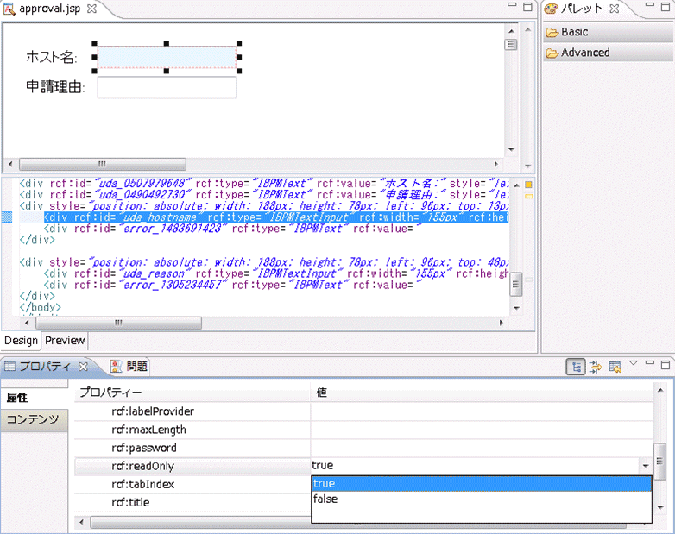Click the source code horizontal scrollbar thumb
This screenshot has height=534, width=675.
pos(118,323)
